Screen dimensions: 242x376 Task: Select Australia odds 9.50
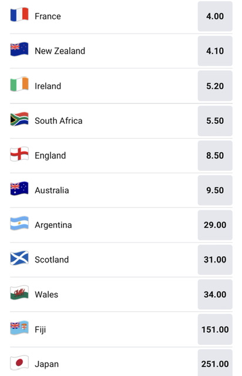215,190
